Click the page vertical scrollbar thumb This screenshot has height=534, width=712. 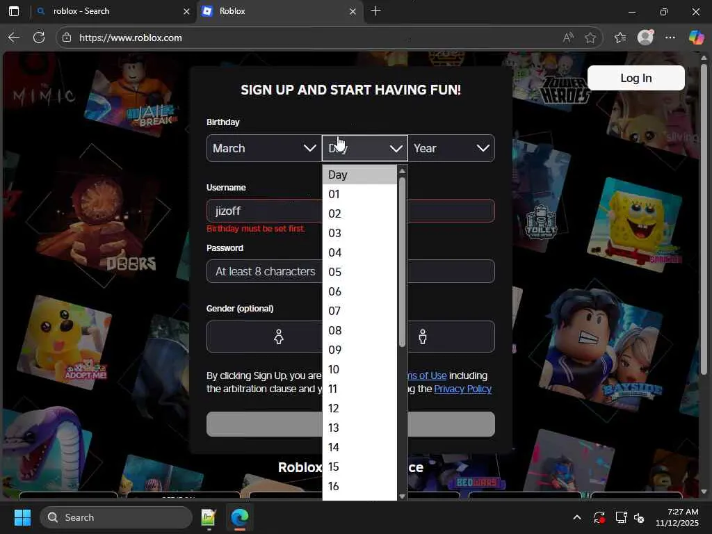[x=704, y=219]
